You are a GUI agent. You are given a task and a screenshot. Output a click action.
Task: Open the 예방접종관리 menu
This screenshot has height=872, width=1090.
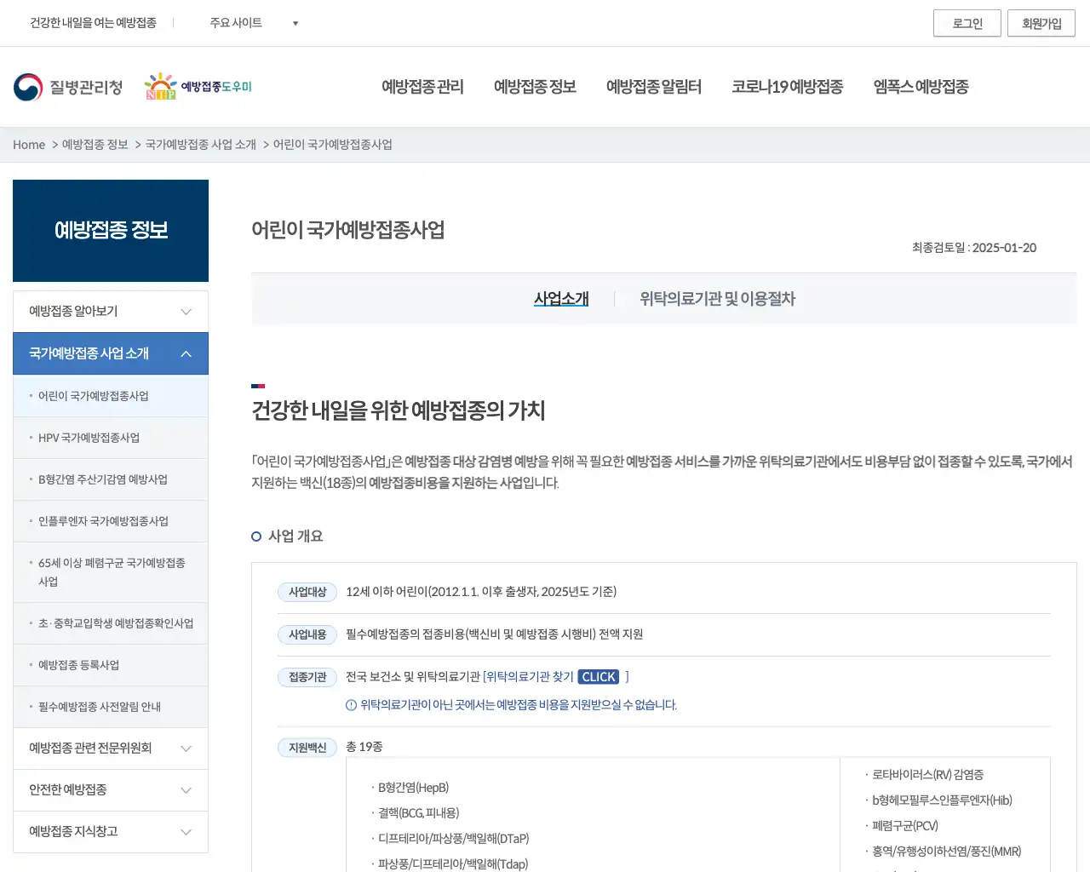[422, 86]
